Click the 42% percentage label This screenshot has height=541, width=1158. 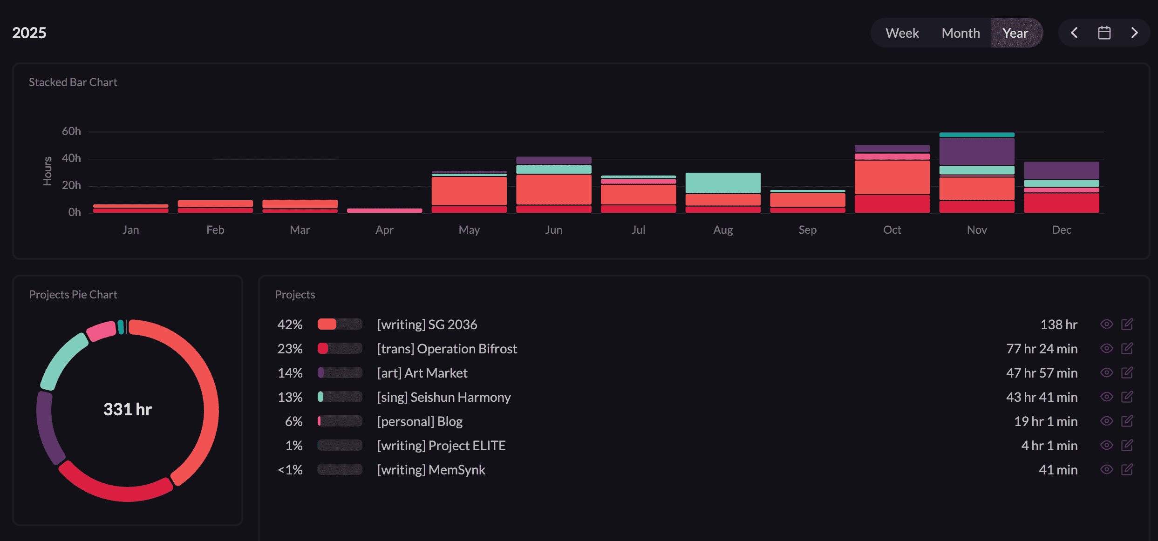point(290,324)
